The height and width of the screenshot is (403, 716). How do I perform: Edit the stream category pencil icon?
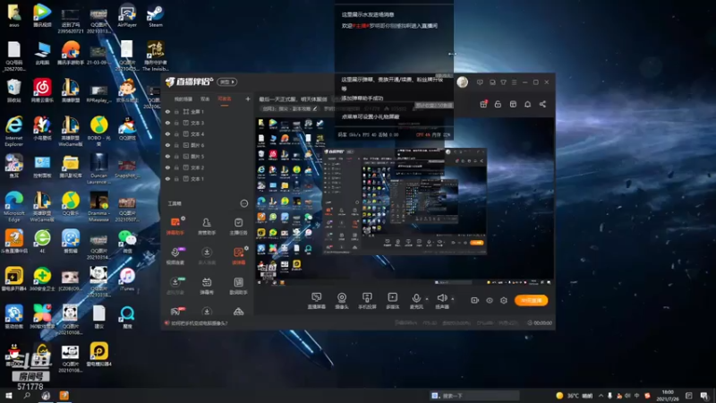coord(315,108)
